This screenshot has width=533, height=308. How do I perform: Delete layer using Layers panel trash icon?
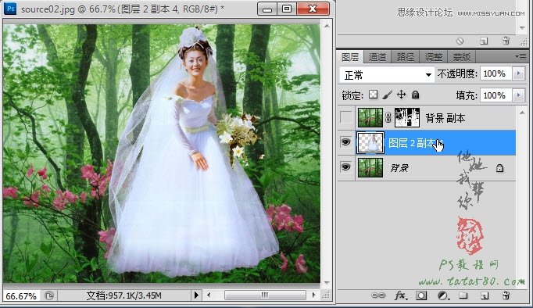[x=506, y=295]
